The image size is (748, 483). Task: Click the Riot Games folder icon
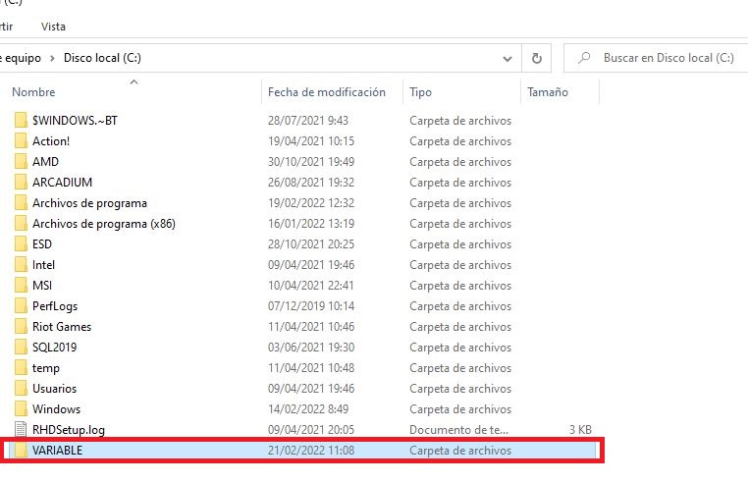tap(21, 327)
